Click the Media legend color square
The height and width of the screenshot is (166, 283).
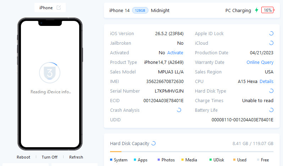click(x=183, y=160)
